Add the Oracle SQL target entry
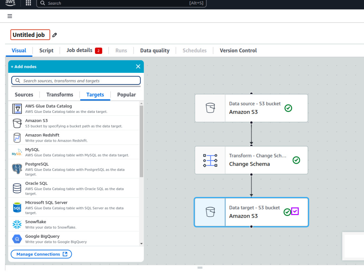 pos(74,188)
